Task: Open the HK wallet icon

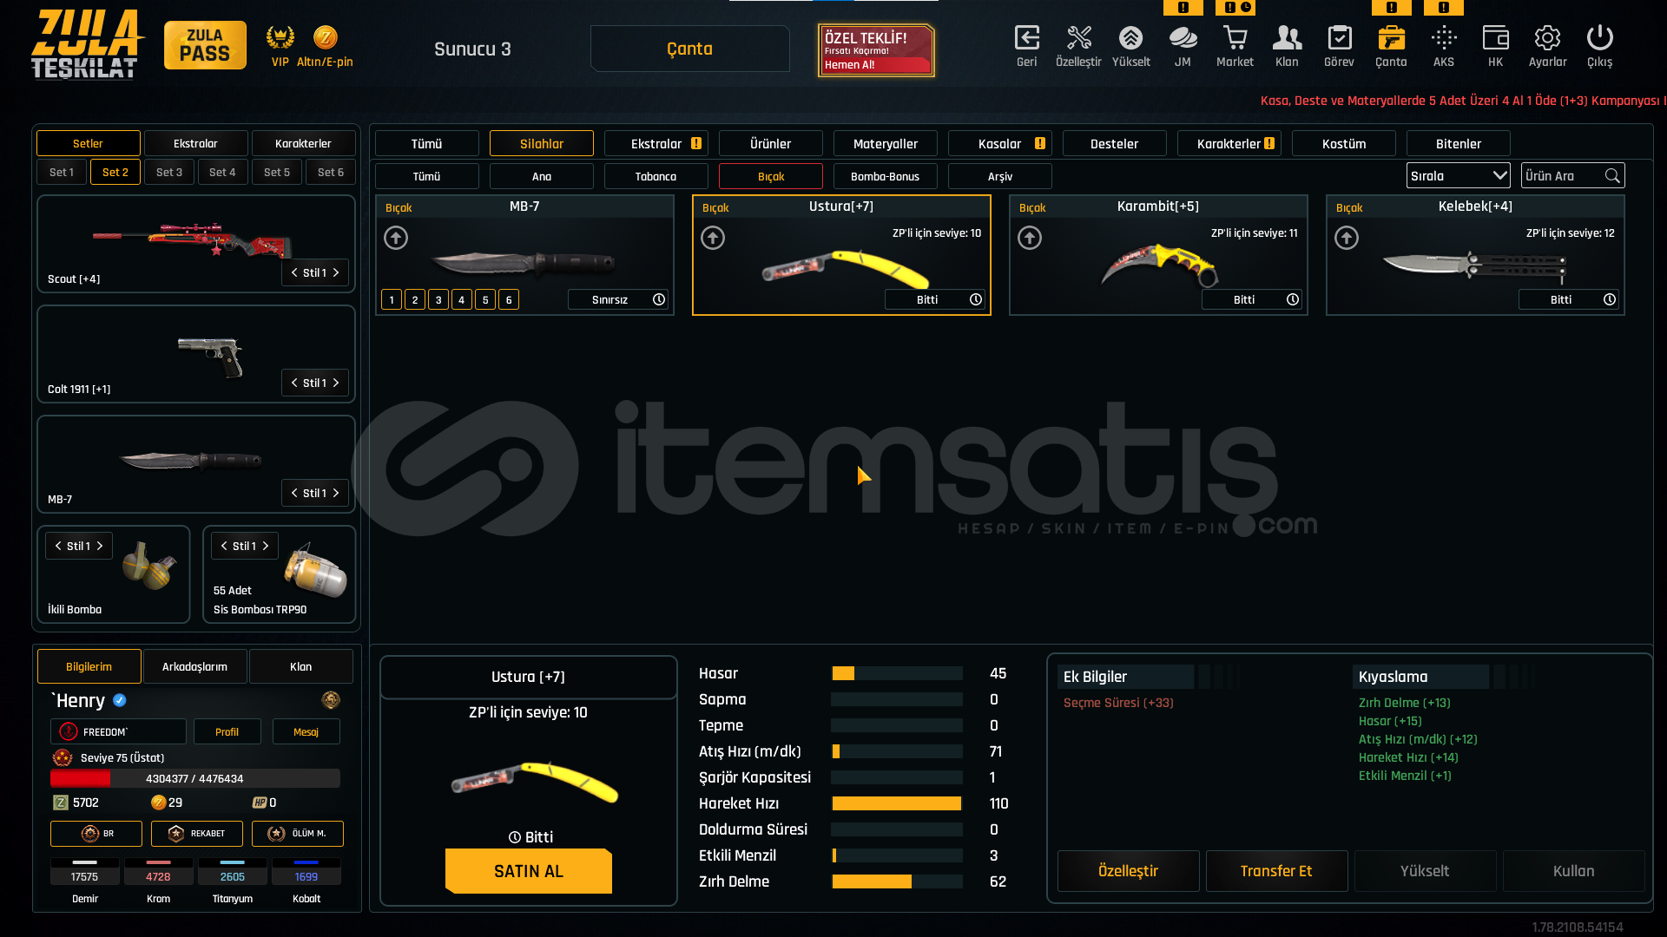Action: (x=1495, y=38)
